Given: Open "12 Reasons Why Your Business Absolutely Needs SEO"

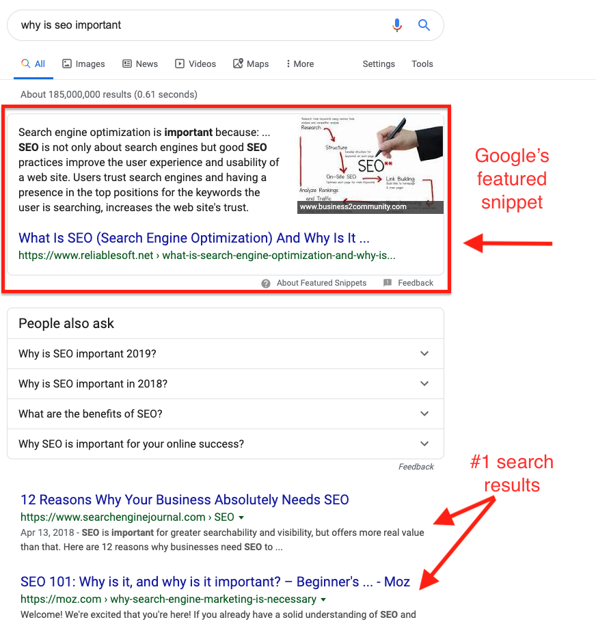Looking at the screenshot, I should pos(185,500).
